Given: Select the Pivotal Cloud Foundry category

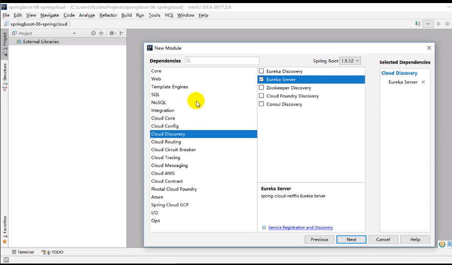Looking at the screenshot, I should 204,189.
